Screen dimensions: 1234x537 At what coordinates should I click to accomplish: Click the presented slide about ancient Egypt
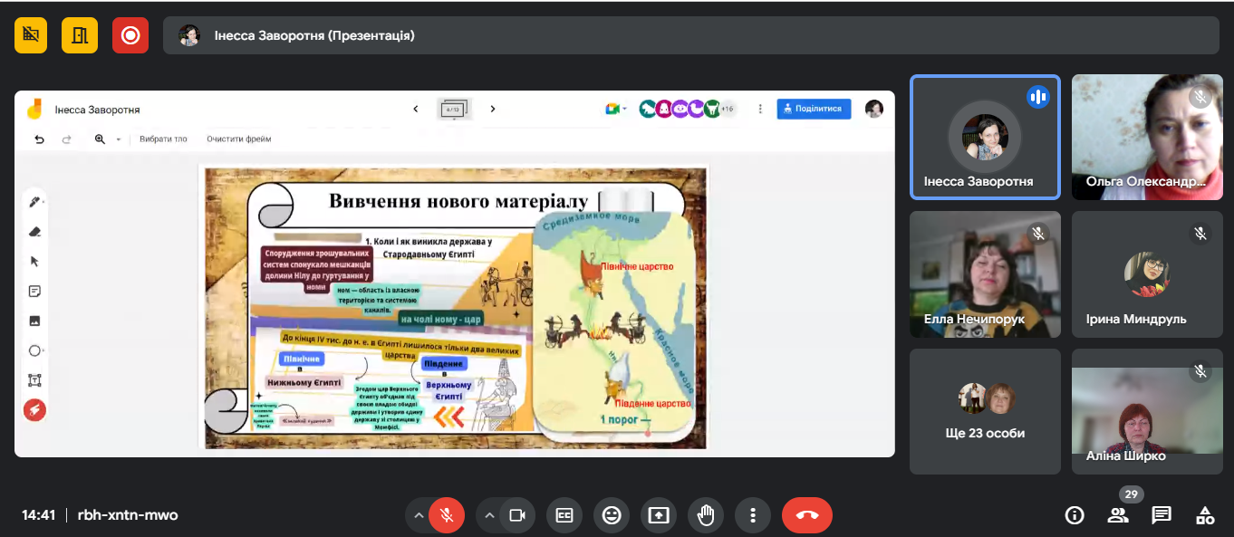point(453,307)
